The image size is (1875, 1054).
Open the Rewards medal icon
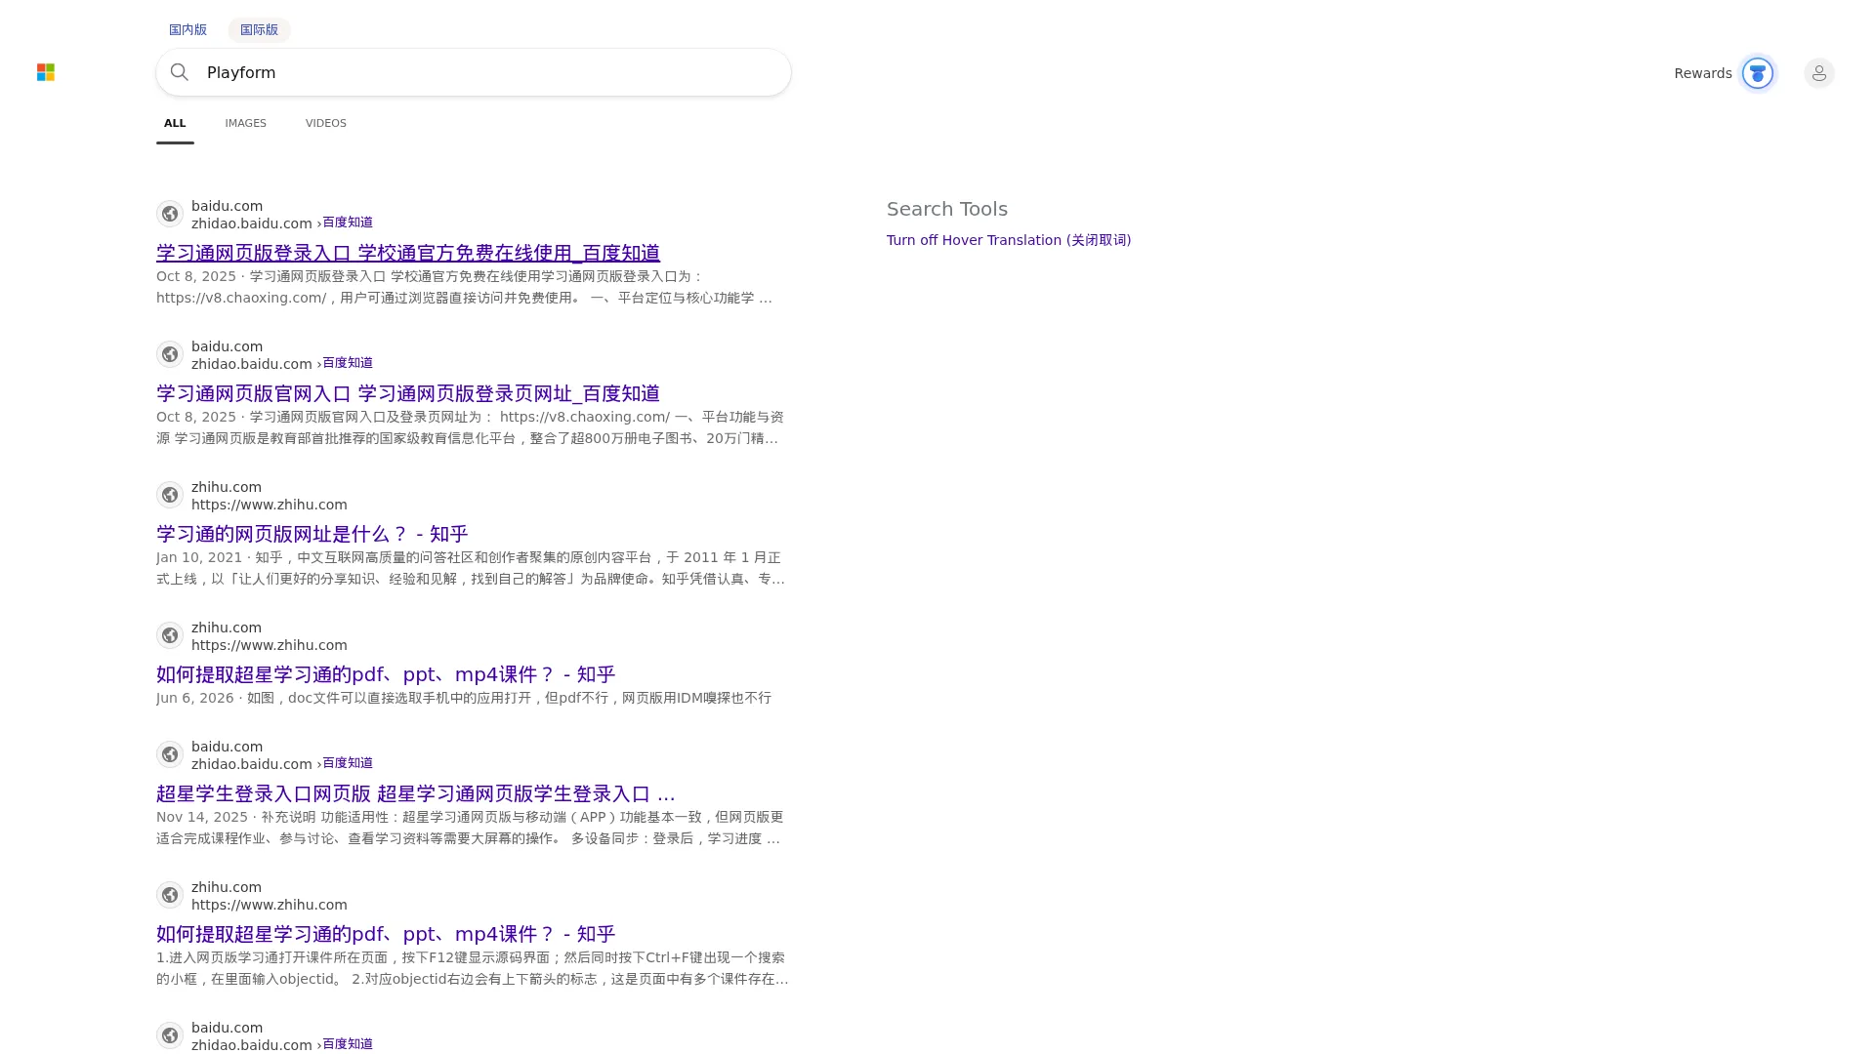tap(1758, 73)
